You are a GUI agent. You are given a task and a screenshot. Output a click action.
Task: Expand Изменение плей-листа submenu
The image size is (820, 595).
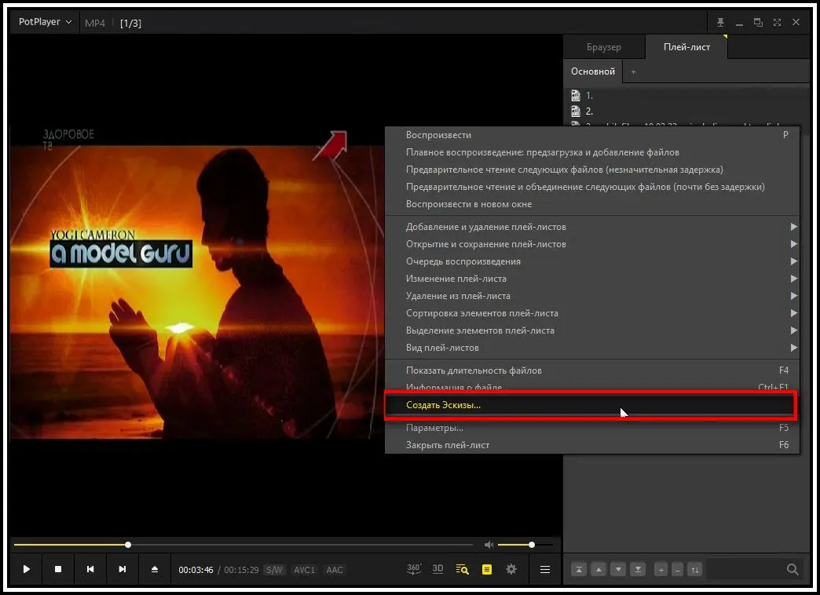[592, 279]
